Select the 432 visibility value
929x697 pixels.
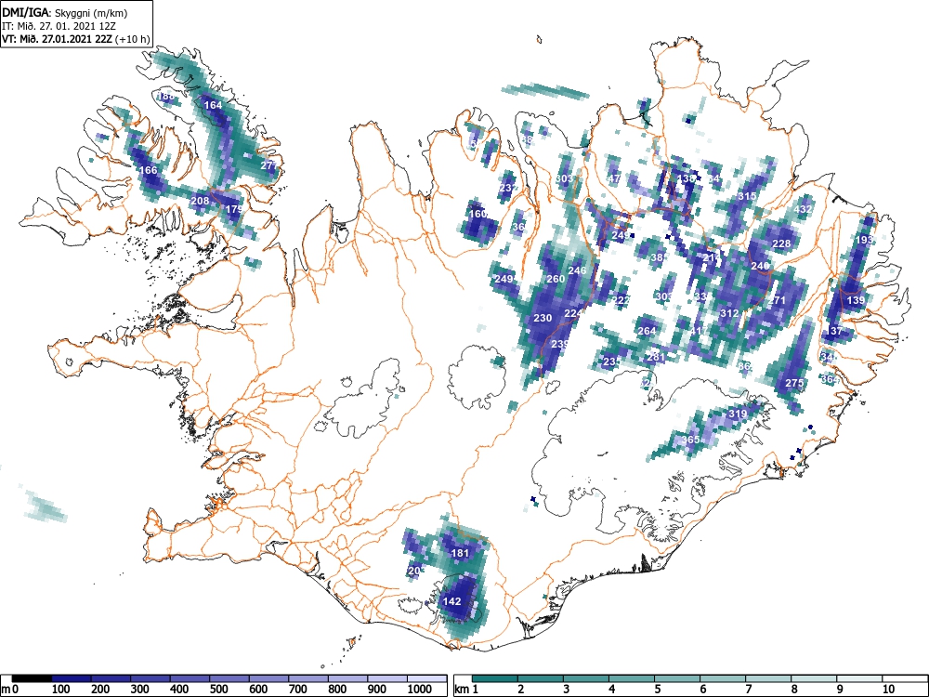tap(803, 209)
